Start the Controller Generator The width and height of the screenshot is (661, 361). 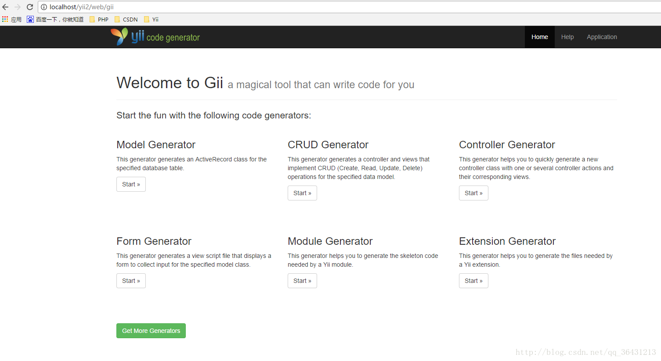(x=473, y=193)
